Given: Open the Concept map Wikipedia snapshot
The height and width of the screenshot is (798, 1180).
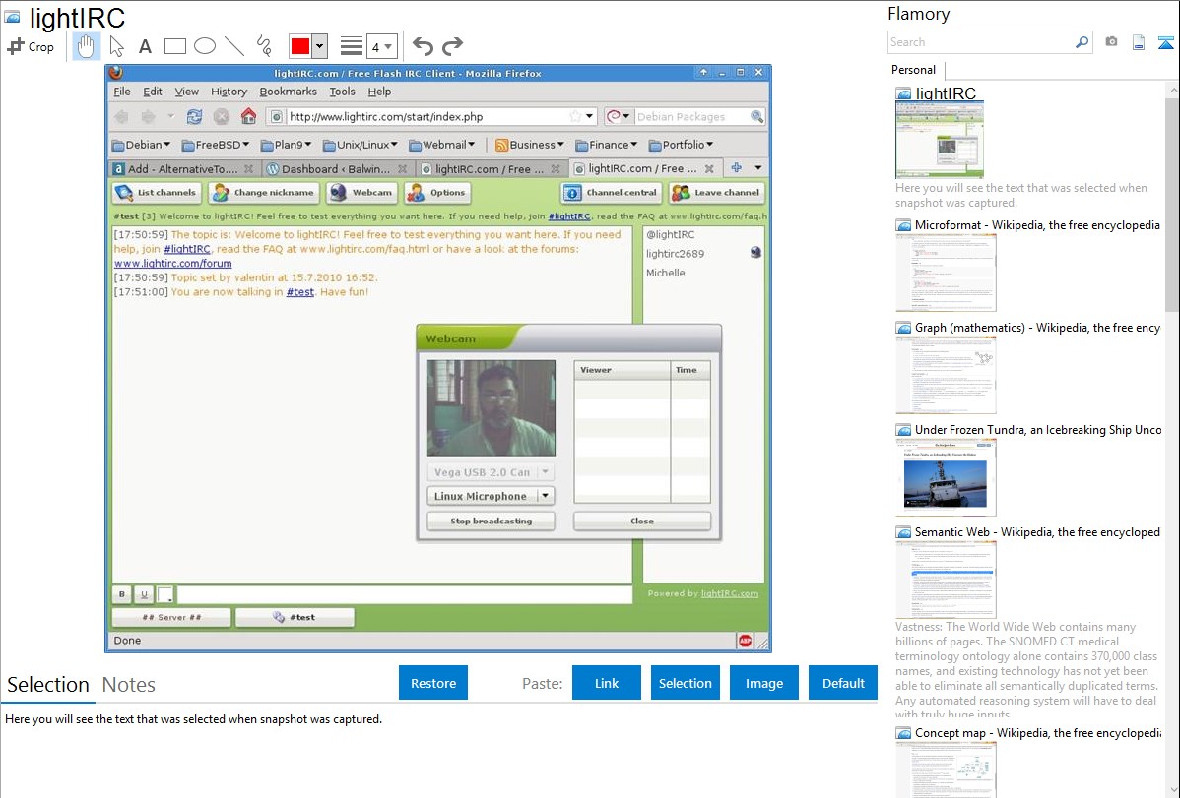Looking at the screenshot, I should tap(946, 768).
